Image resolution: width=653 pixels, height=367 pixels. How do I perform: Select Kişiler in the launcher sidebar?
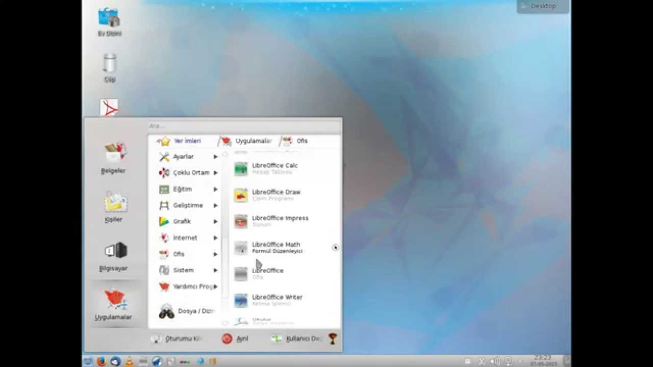coord(113,207)
